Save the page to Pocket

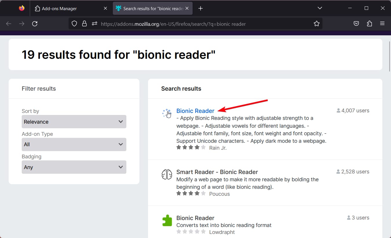click(356, 23)
